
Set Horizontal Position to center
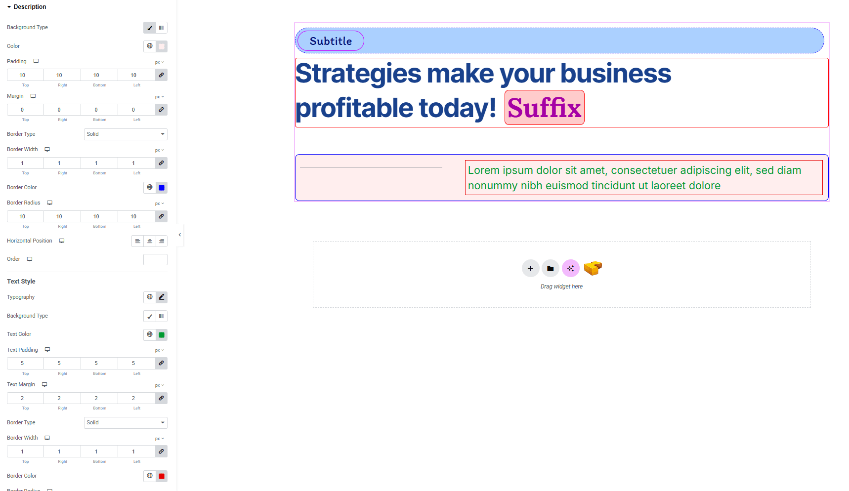150,241
